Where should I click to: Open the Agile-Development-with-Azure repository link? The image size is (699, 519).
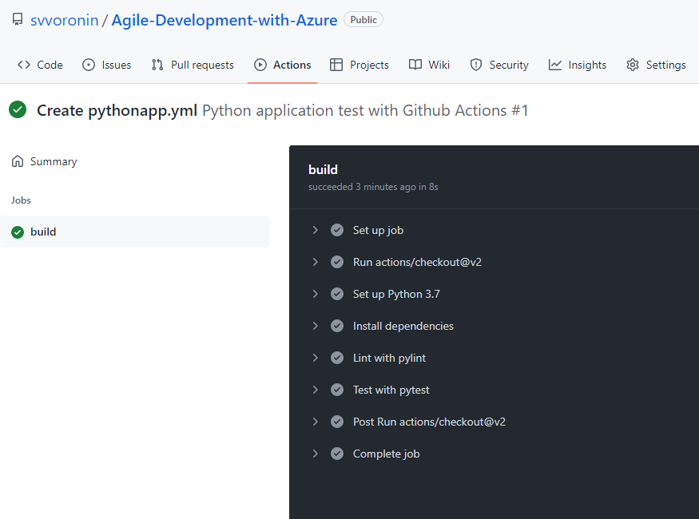click(224, 20)
